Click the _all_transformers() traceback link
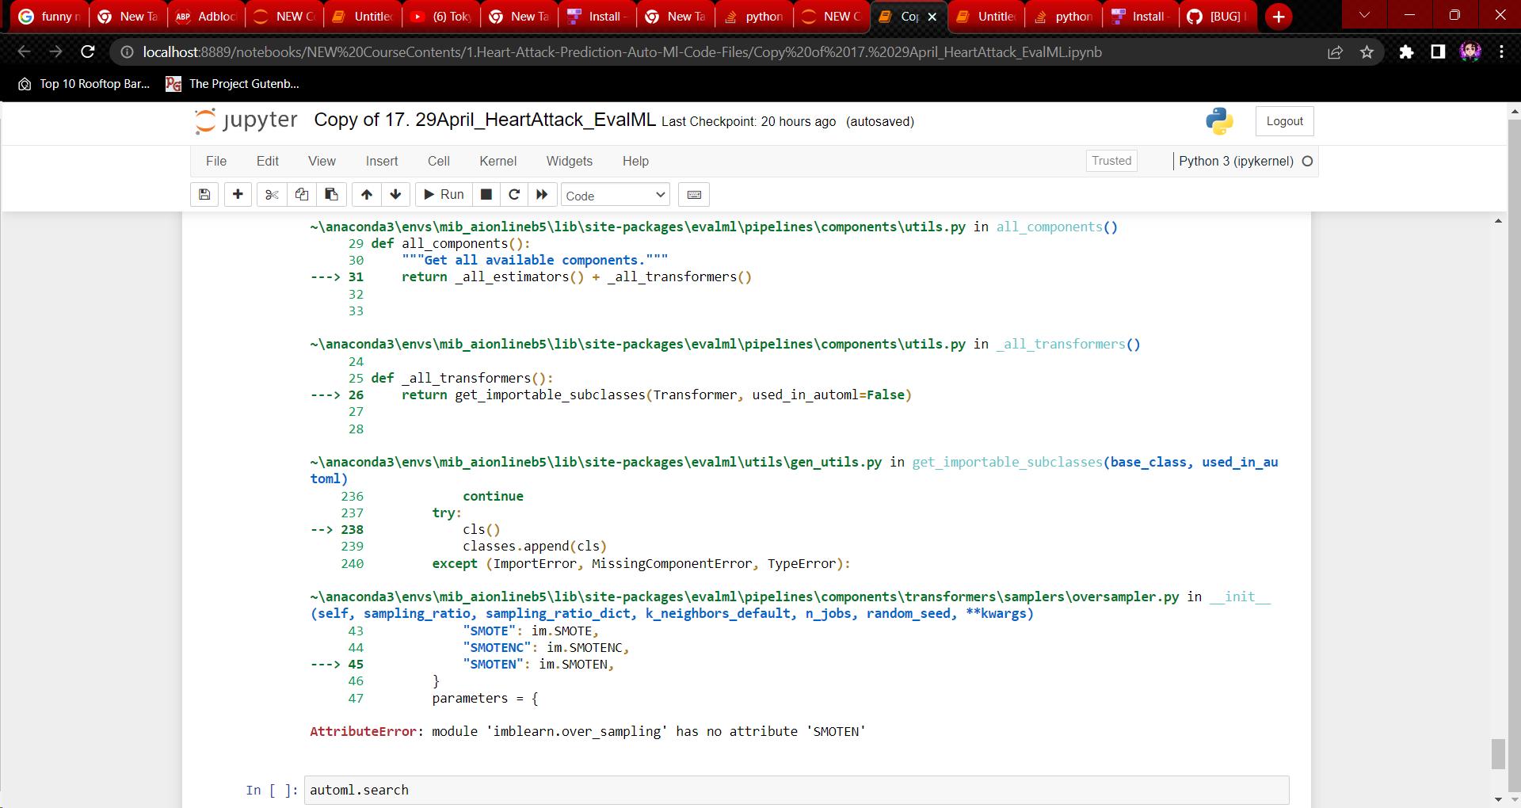This screenshot has width=1521, height=808. pos(1068,345)
